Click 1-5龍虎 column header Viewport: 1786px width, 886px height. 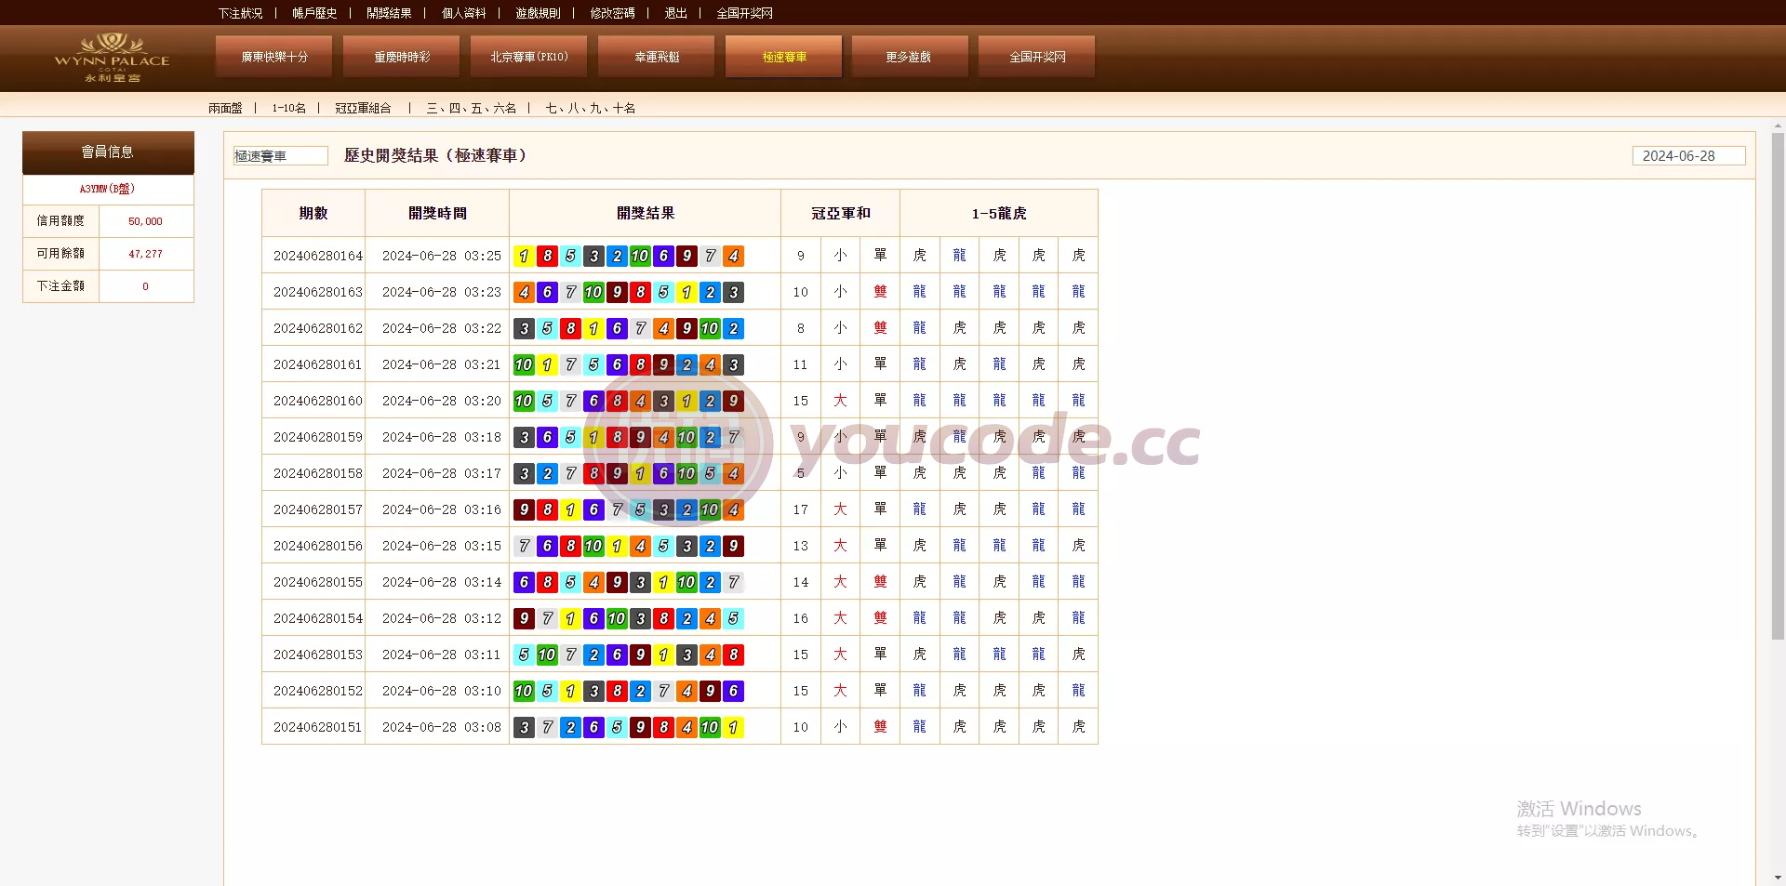(999, 213)
